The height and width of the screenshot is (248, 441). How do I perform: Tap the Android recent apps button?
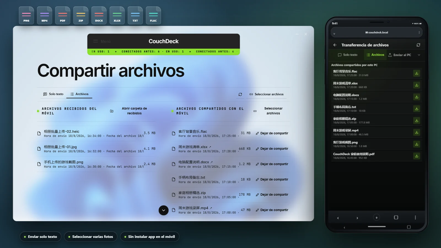[409, 227]
